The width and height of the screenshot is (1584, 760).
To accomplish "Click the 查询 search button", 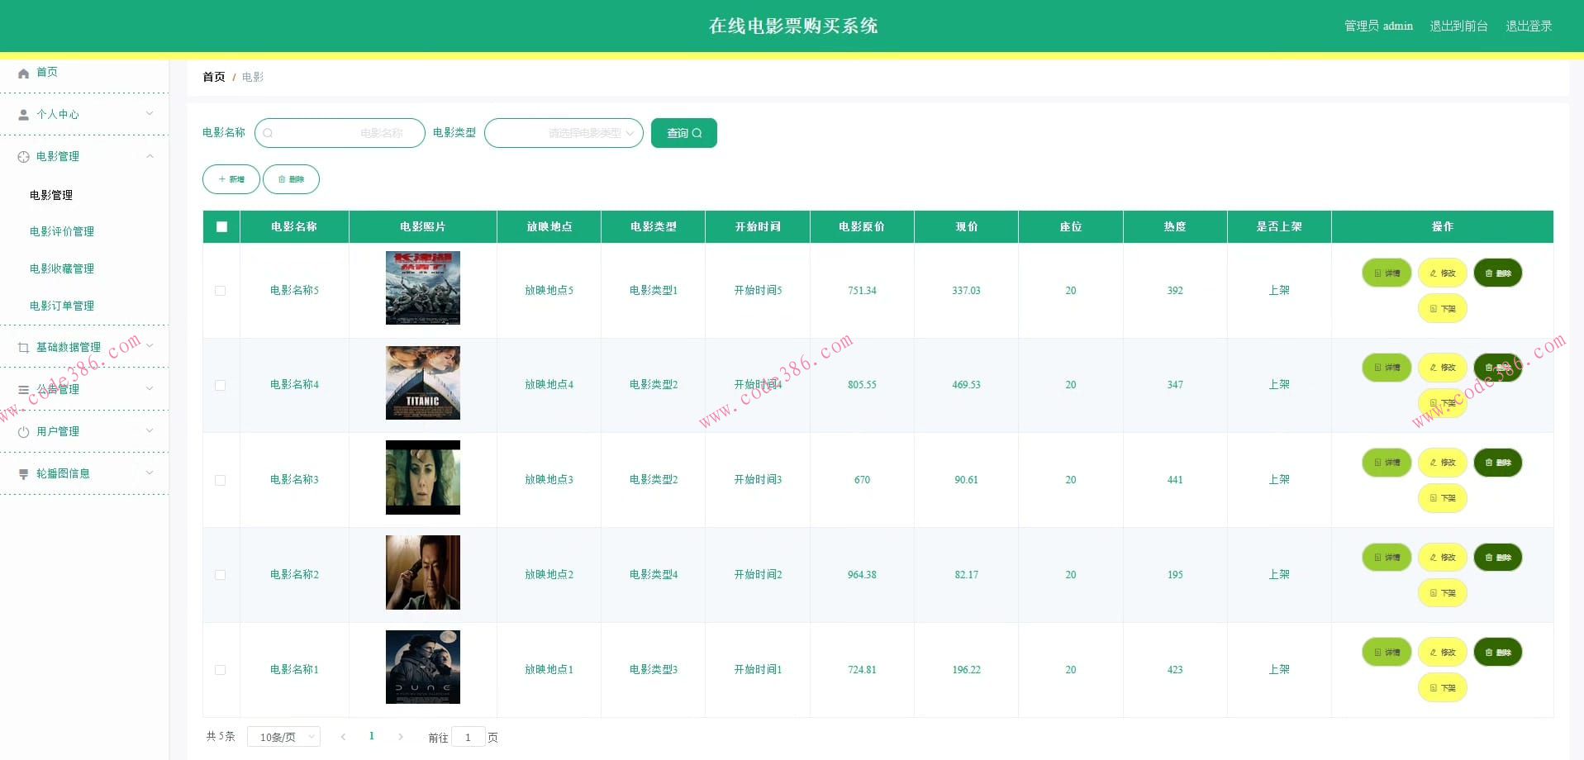I will [683, 133].
